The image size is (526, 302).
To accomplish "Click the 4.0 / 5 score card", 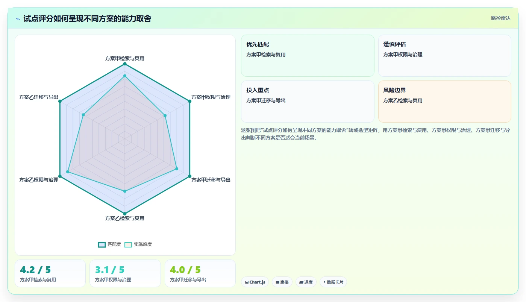I will point(200,273).
